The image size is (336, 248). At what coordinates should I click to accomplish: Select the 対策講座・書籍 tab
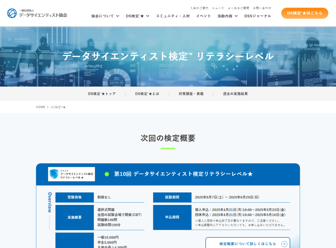191,94
